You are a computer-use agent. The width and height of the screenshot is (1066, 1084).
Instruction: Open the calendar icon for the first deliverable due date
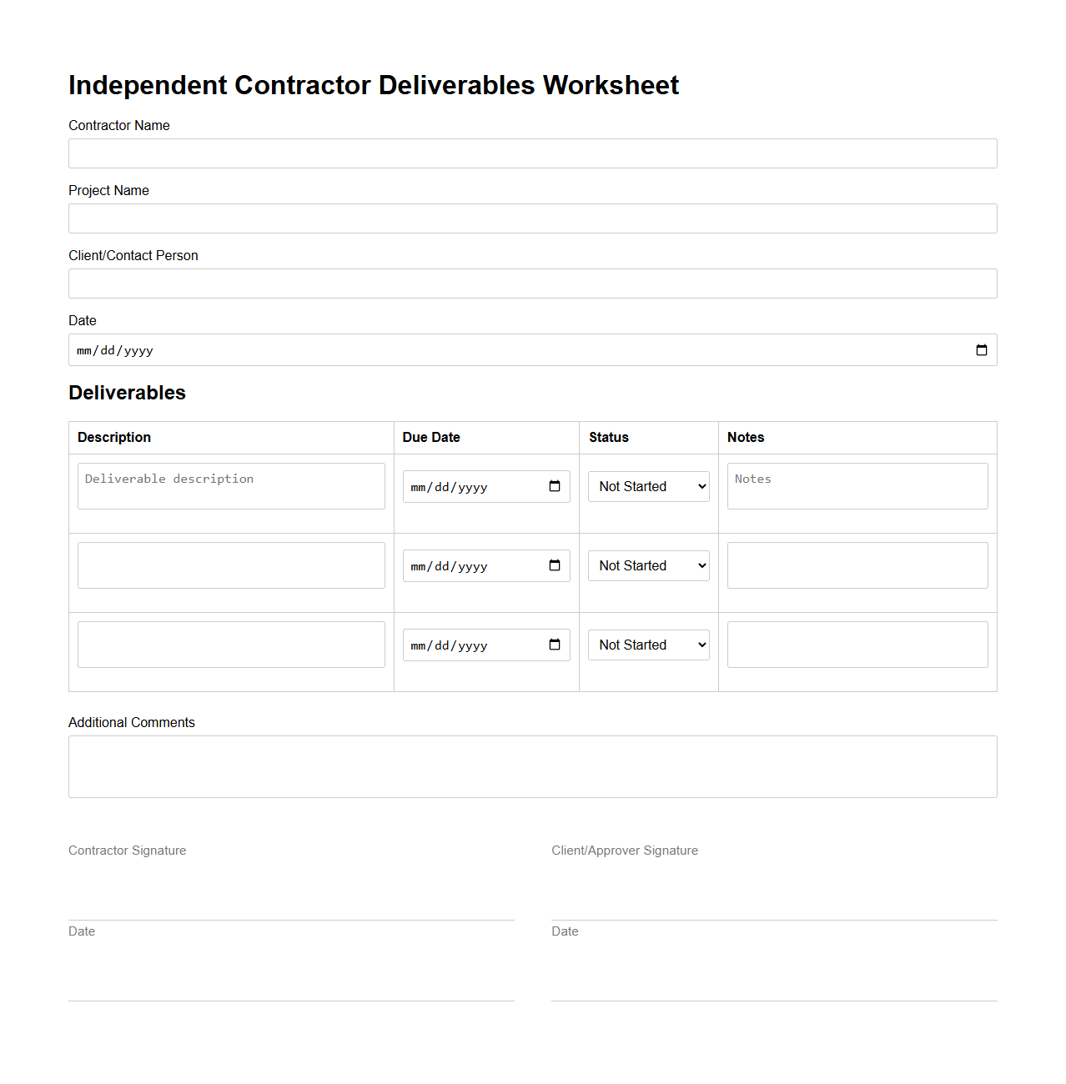(554, 486)
